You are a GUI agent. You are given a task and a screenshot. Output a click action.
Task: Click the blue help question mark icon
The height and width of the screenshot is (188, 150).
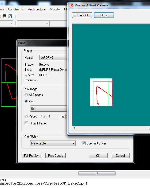(10, 16)
